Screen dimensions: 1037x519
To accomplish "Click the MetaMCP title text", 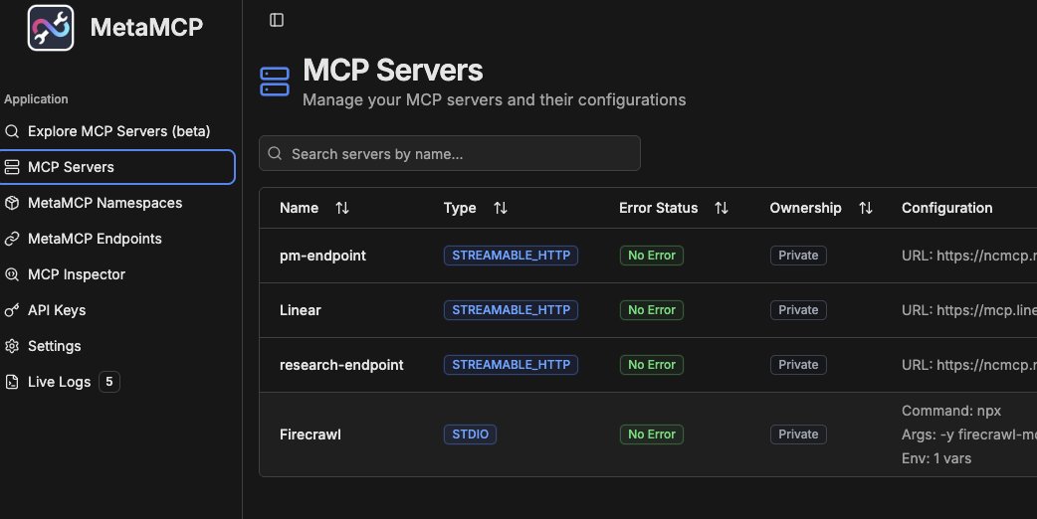I will 146,28.
